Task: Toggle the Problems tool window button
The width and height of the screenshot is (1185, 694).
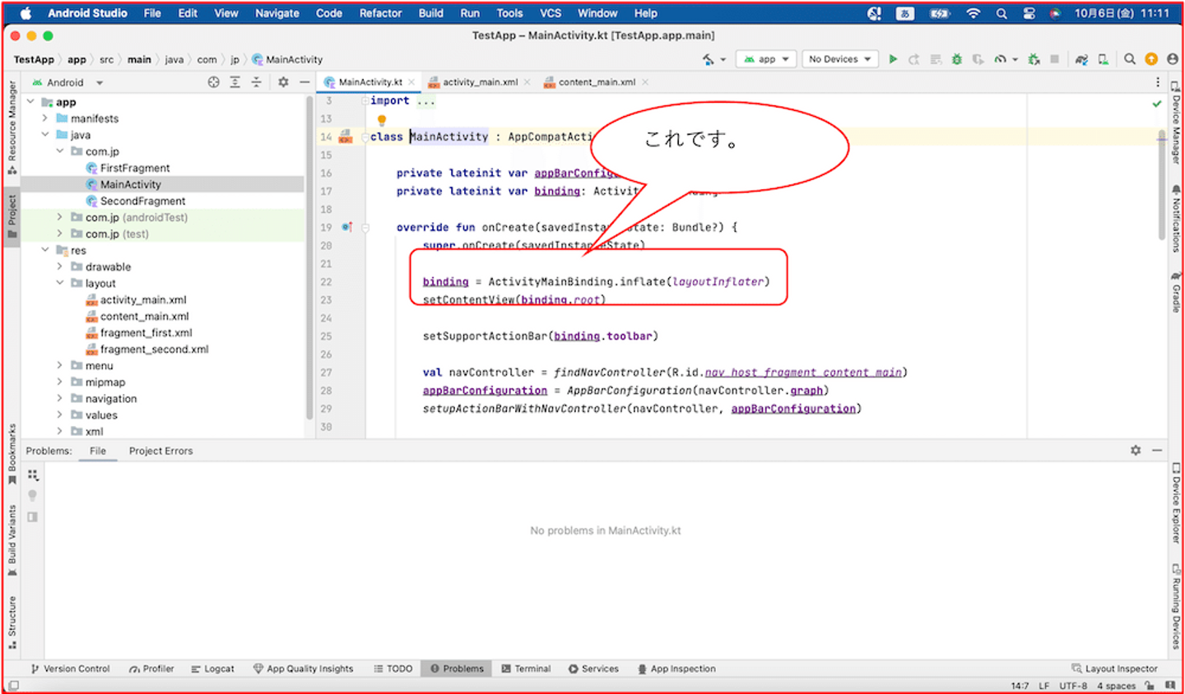Action: pos(457,669)
